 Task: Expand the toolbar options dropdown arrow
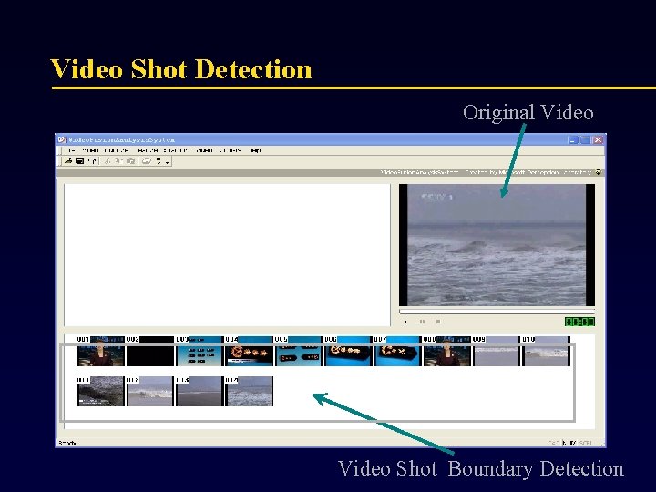pyautogui.click(x=167, y=162)
